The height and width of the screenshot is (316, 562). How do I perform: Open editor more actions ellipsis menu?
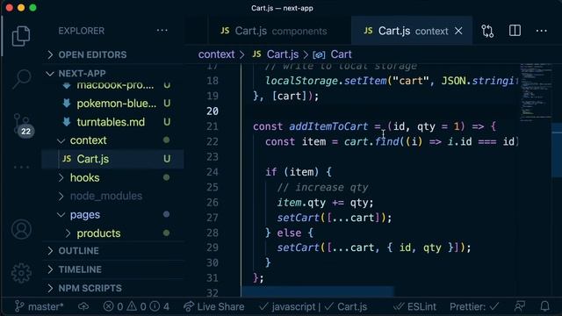click(541, 31)
